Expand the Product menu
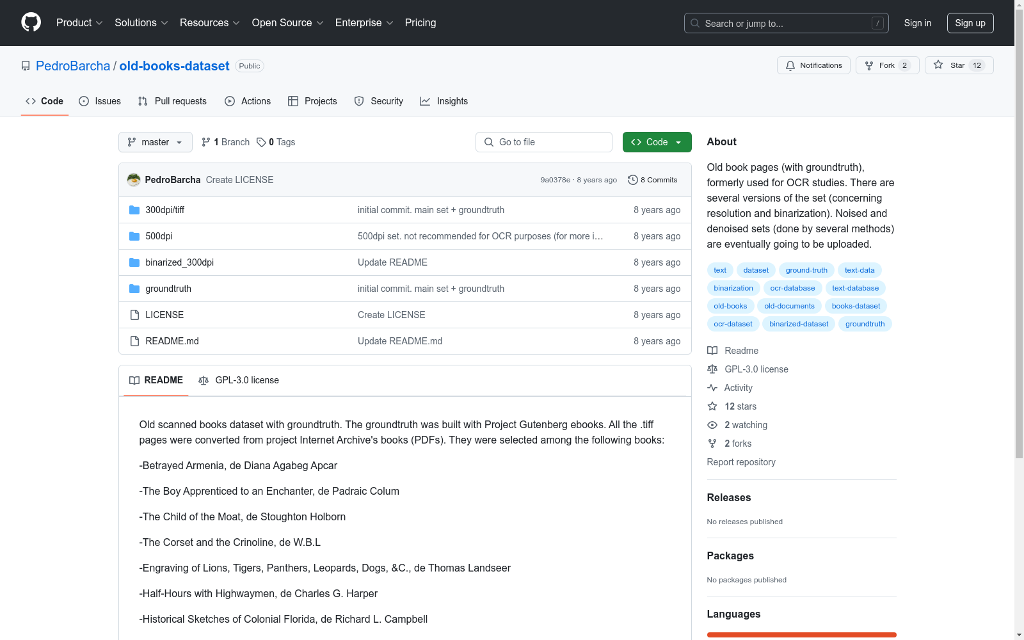The height and width of the screenshot is (640, 1024). point(79,23)
